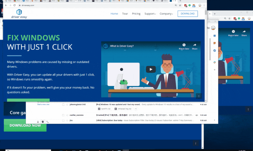
Task: Click the arrow at the right of the jira row
Action: pos(215,120)
